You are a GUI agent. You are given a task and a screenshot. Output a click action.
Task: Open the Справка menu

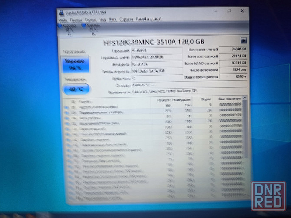(126, 19)
